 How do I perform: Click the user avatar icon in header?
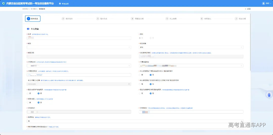pyautogui.click(x=263, y=3)
